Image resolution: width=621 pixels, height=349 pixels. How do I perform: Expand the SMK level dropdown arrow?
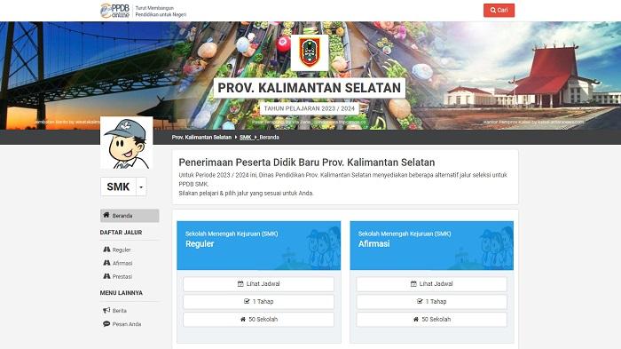pos(141,186)
